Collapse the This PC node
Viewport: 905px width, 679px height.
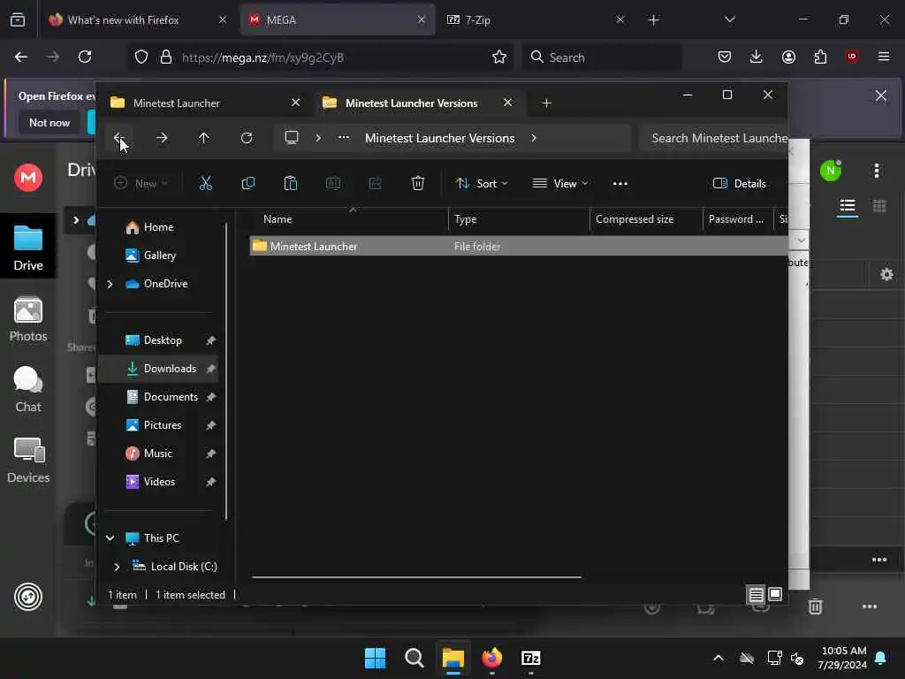(110, 538)
